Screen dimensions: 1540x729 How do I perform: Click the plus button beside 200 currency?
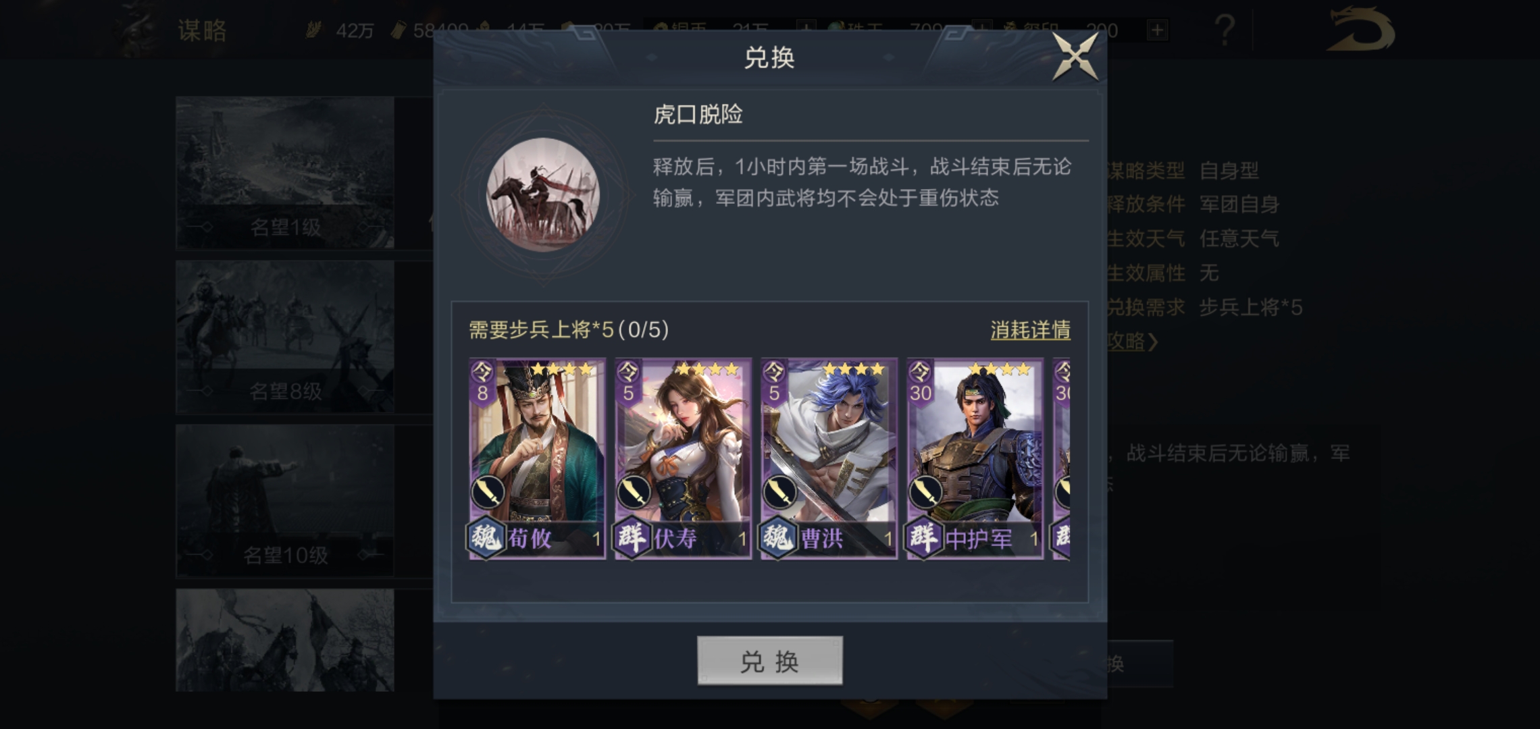click(1157, 30)
